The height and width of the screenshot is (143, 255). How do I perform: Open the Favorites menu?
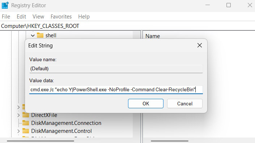click(x=61, y=17)
